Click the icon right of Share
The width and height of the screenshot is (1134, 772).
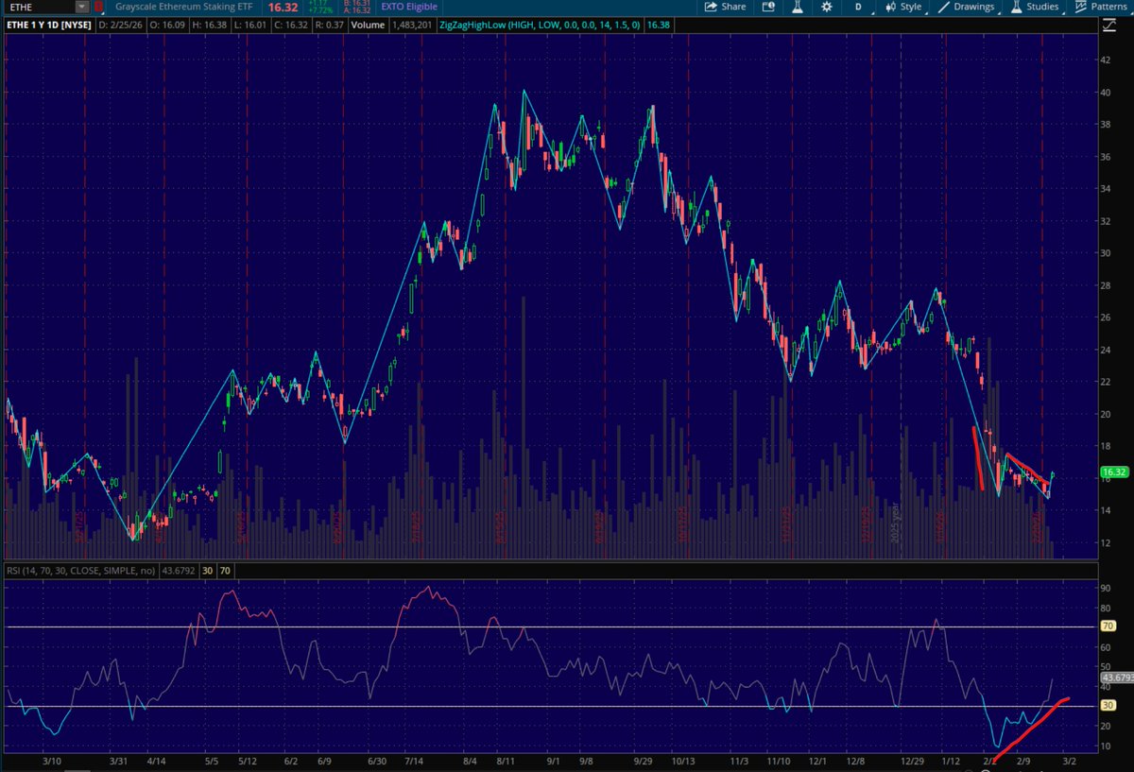click(769, 7)
